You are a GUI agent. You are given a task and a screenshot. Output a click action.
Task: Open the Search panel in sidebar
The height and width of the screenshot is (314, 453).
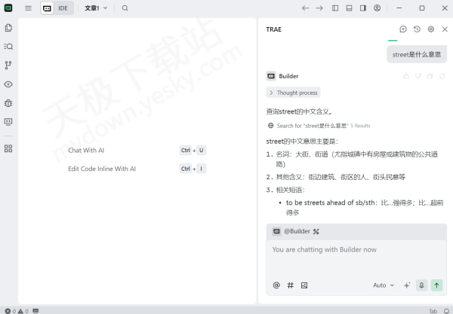coord(8,47)
